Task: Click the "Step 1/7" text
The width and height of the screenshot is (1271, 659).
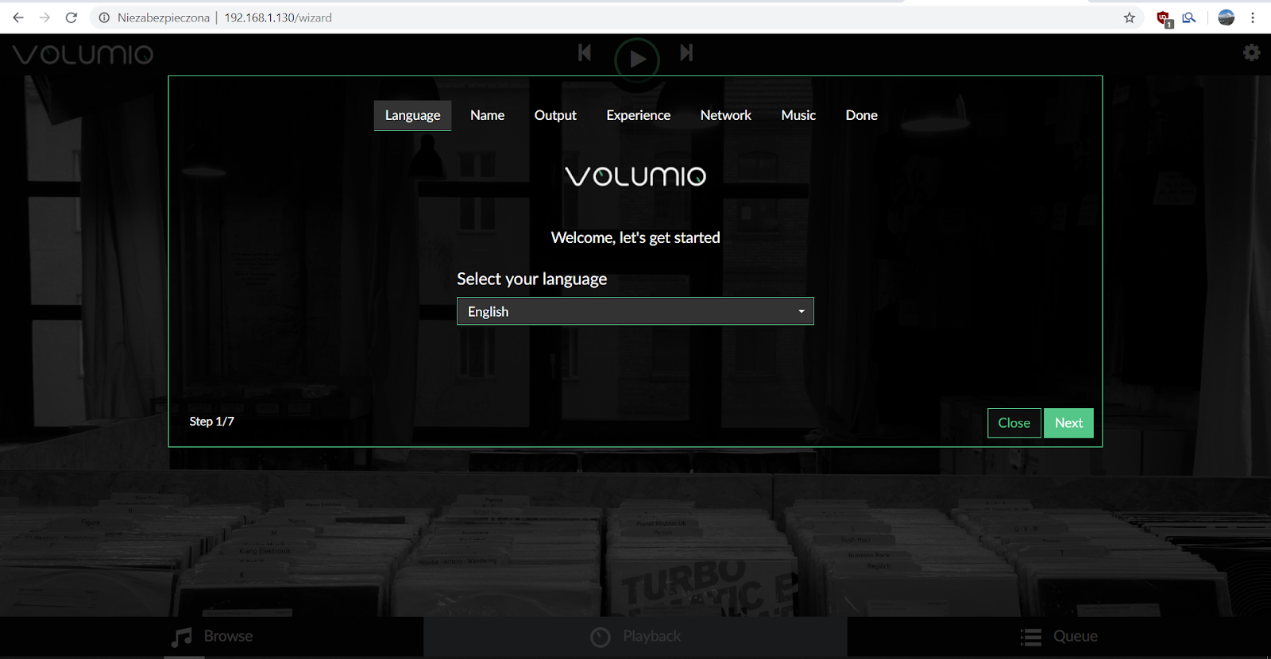Action: click(212, 422)
